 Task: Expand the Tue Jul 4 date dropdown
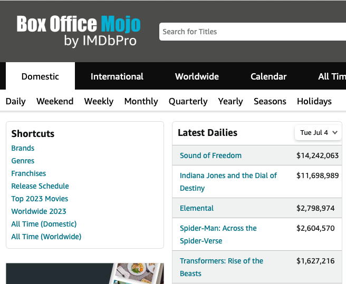click(318, 133)
